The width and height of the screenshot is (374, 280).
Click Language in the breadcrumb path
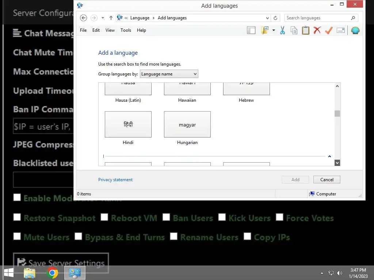[140, 18]
